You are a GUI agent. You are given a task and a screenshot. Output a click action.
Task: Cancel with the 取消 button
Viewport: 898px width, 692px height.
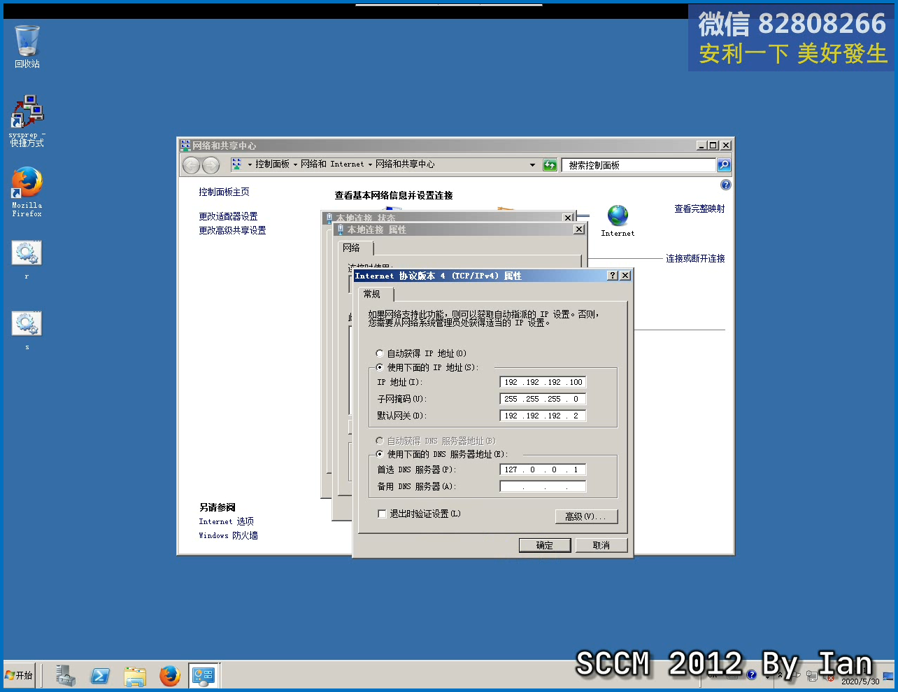[x=601, y=545]
